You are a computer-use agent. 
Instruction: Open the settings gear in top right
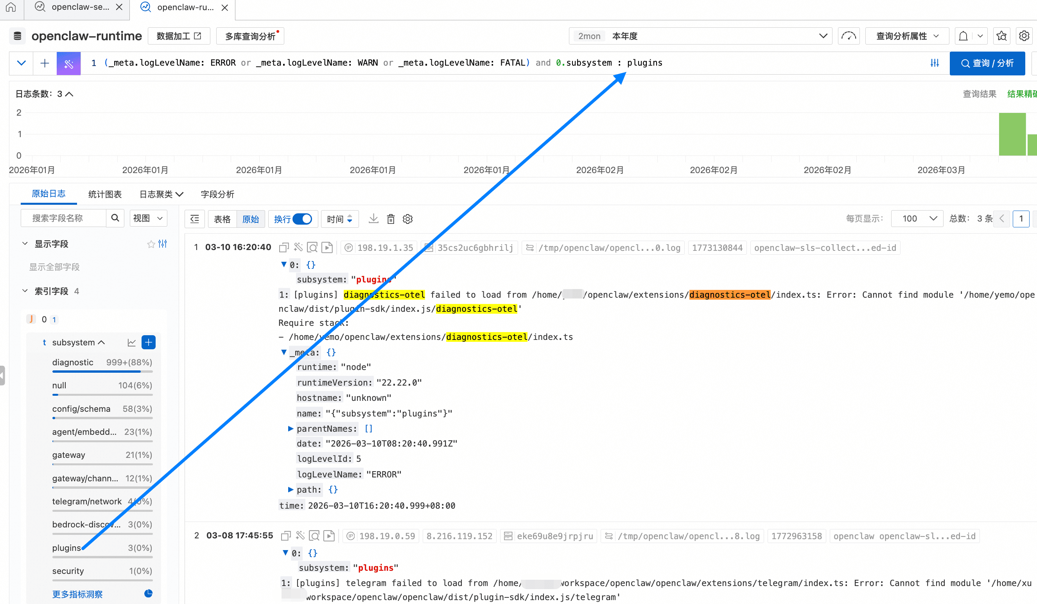pyautogui.click(x=1024, y=36)
